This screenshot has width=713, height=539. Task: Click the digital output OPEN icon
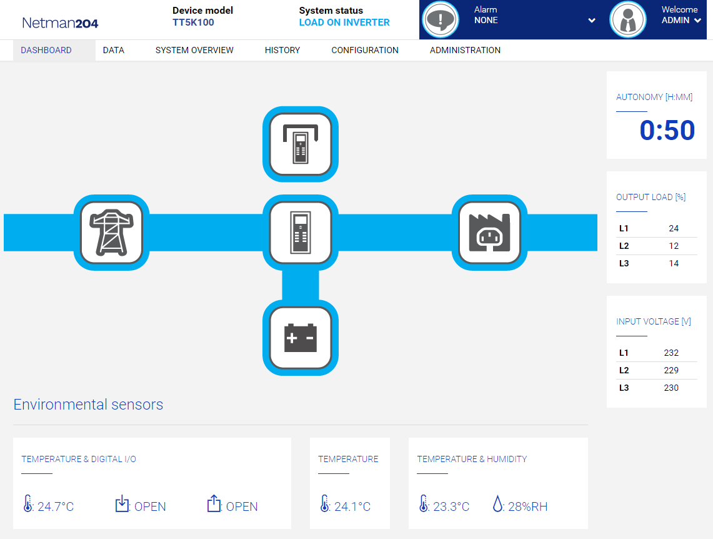tap(214, 504)
